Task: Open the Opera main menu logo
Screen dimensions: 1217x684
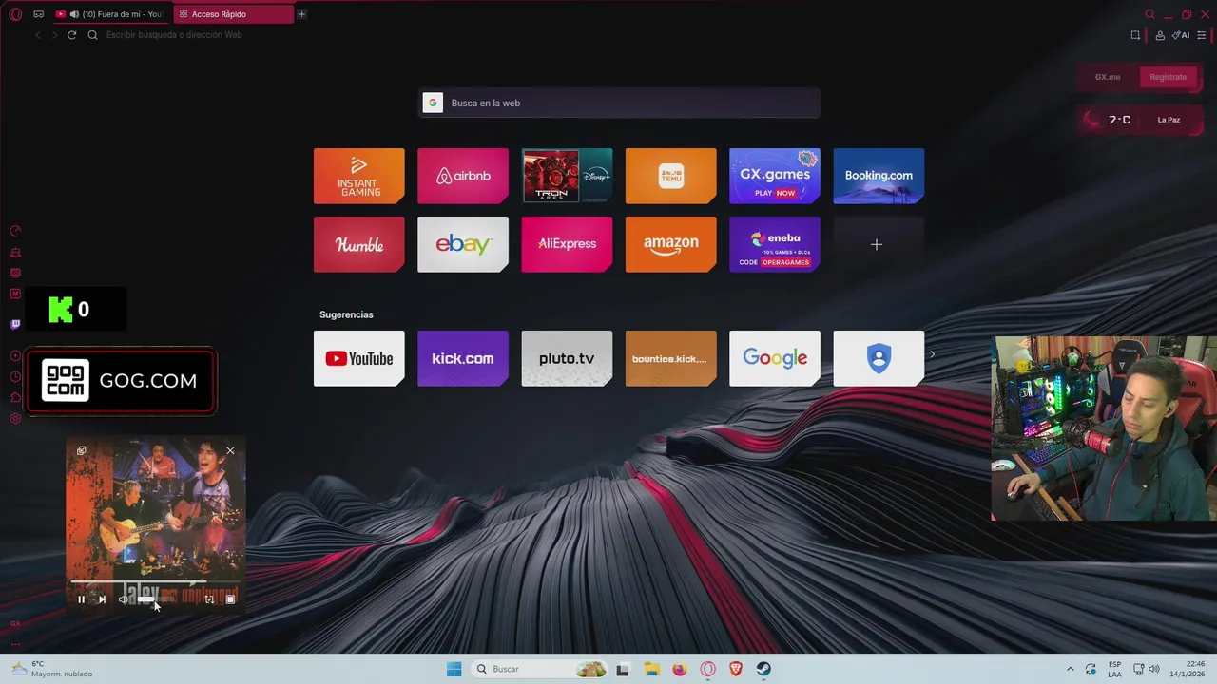Action: [x=15, y=14]
